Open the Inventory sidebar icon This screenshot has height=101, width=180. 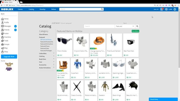tap(3, 37)
